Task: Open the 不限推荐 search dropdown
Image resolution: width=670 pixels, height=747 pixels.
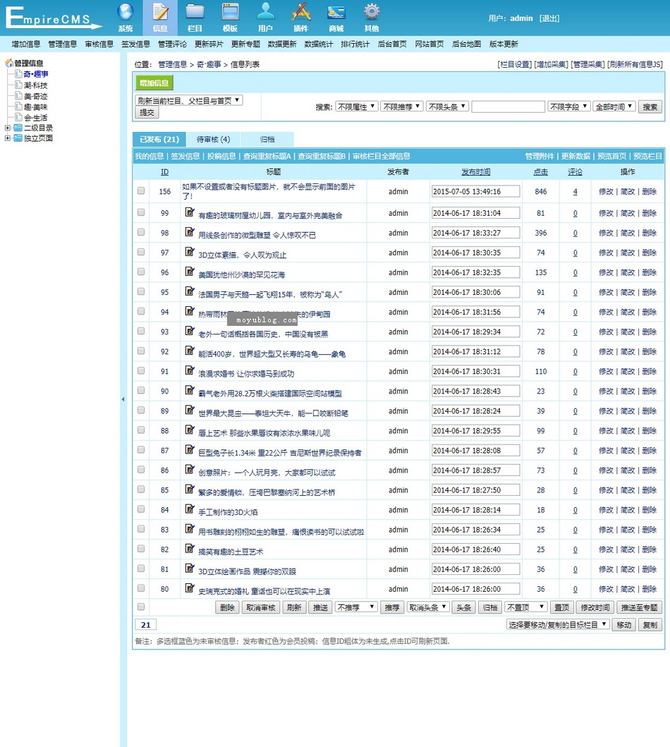Action: (x=402, y=107)
